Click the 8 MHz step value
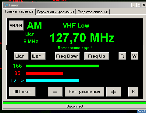Viewport: 146px width, 113px height. 31,41
